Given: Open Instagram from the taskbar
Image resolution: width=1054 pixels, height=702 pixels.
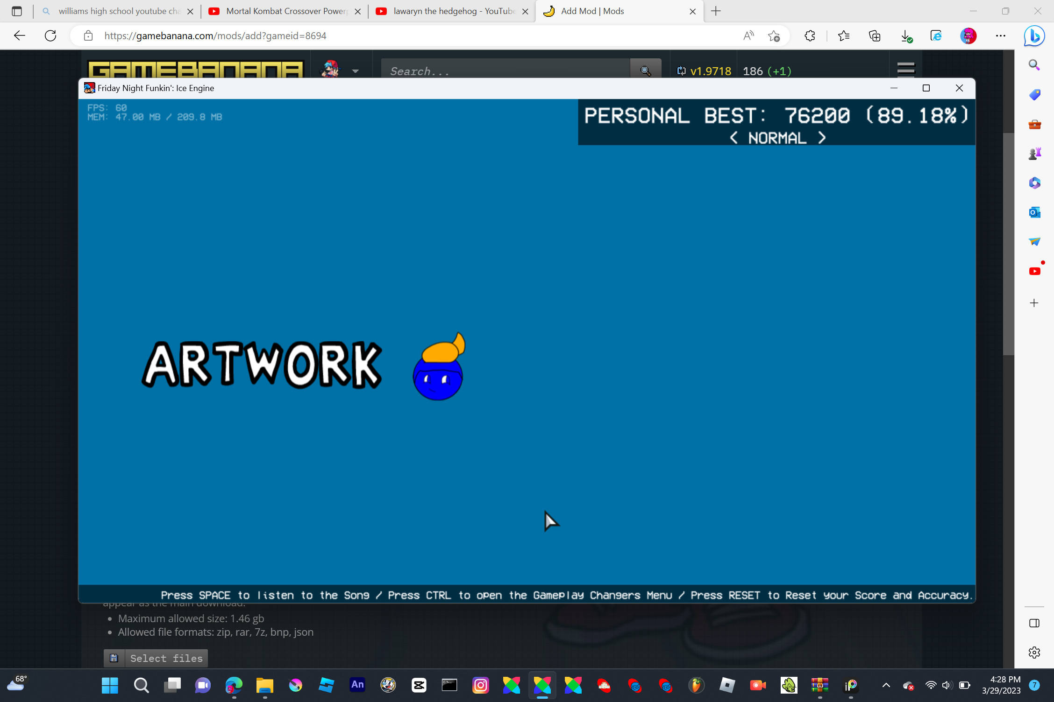Looking at the screenshot, I should tap(480, 685).
